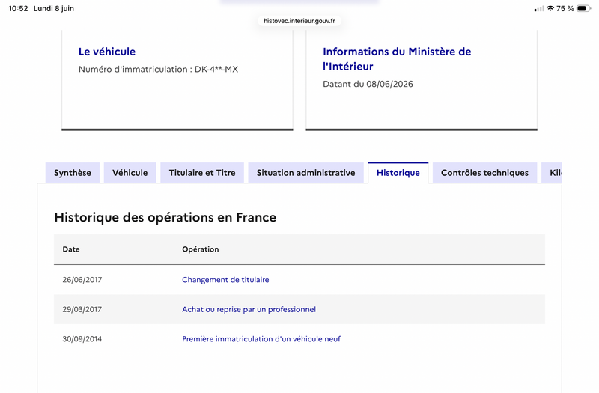Image resolution: width=599 pixels, height=393 pixels.
Task: Switch to the Véhicule tab
Action: point(130,173)
